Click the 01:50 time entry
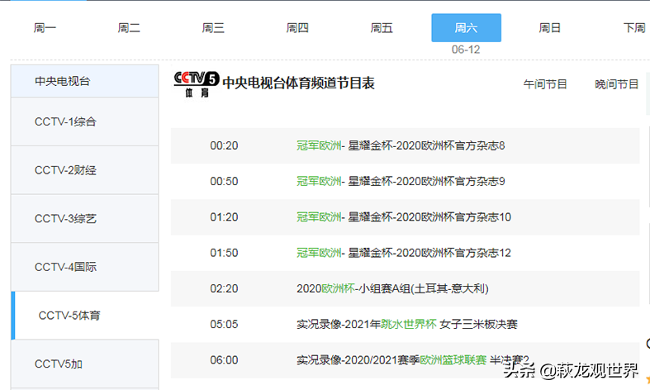 [x=225, y=253]
